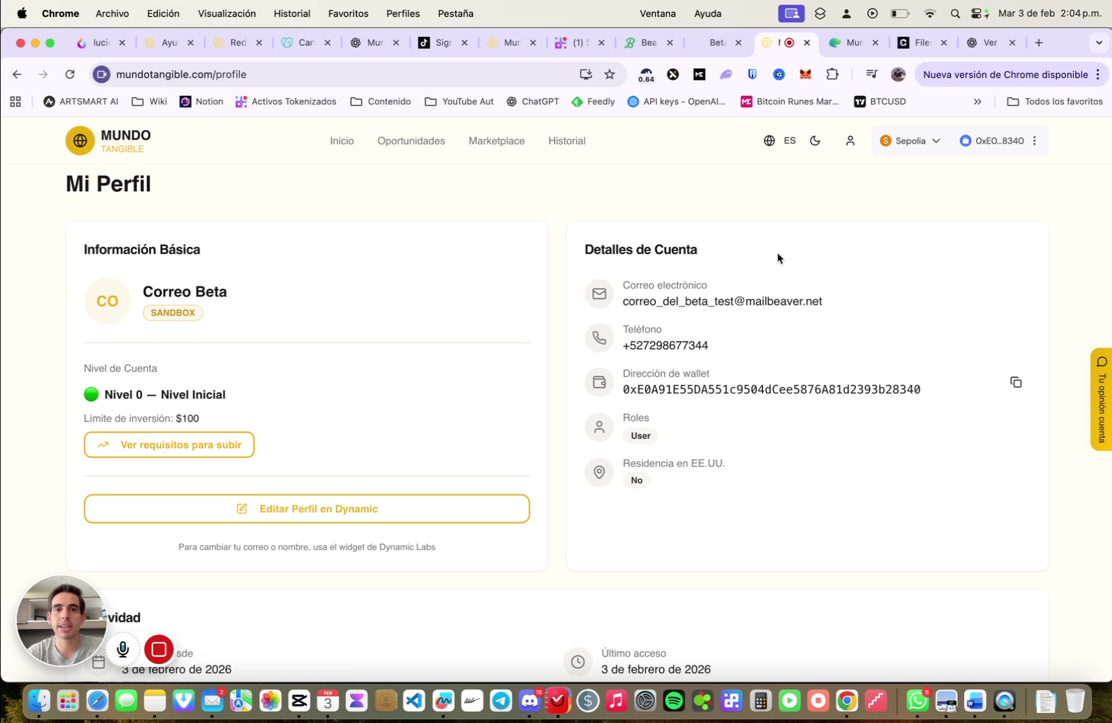Click the Mundo Tangible logo
This screenshot has height=723, width=1112.
[108, 141]
